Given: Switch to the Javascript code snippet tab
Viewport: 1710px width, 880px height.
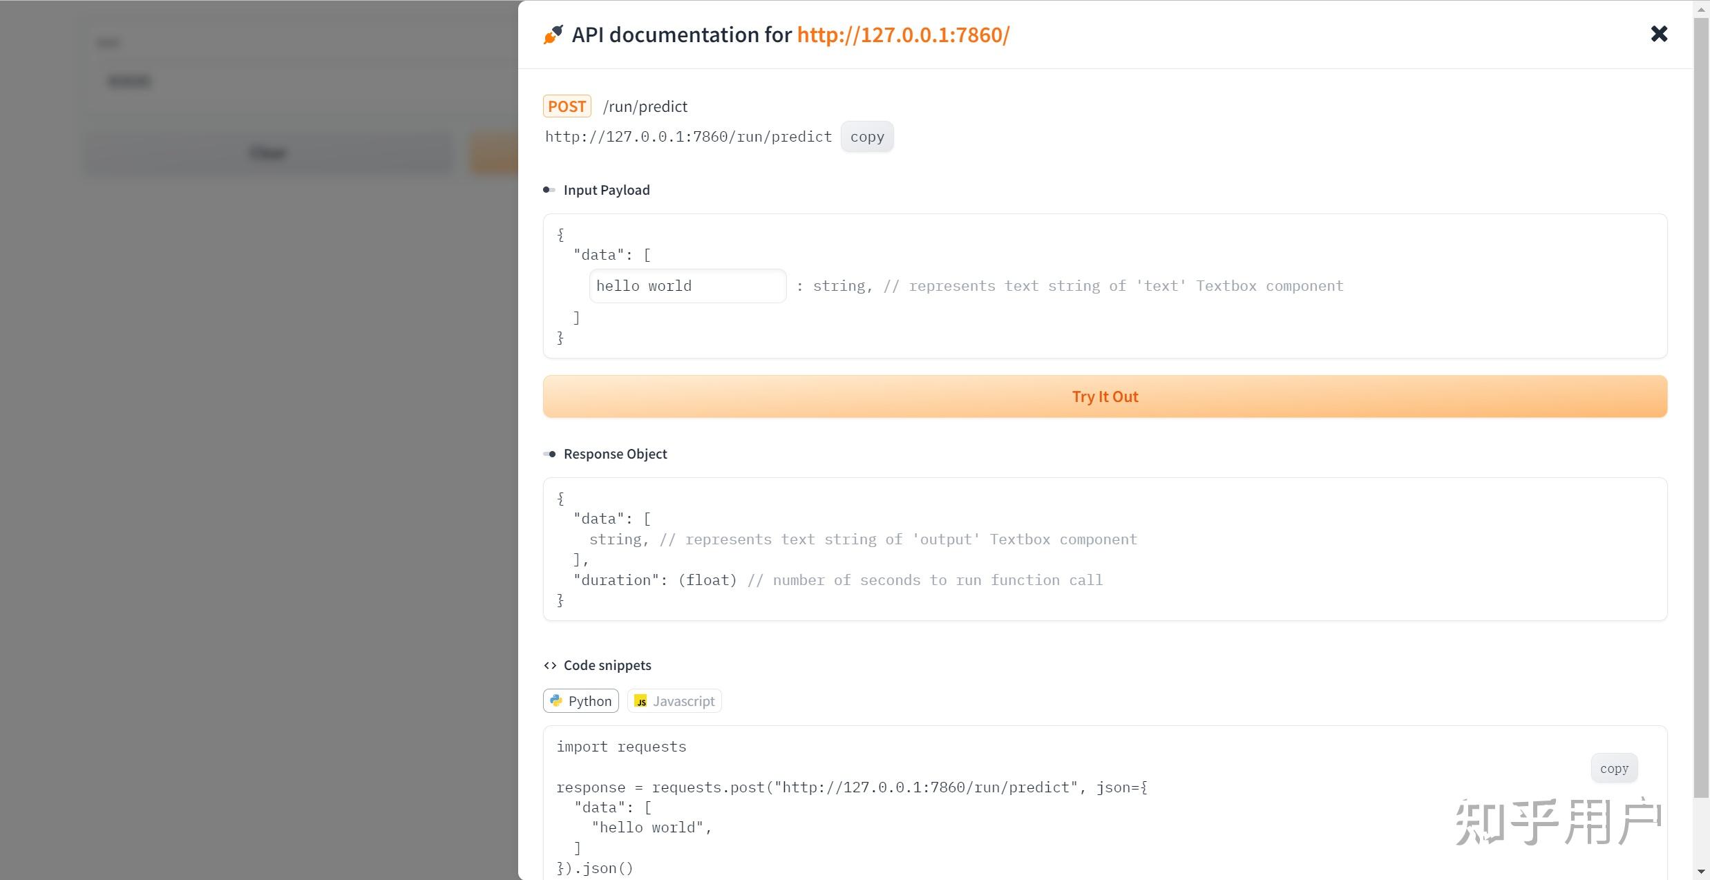Looking at the screenshot, I should click(x=674, y=700).
